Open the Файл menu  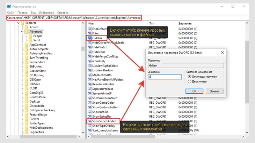10,13
